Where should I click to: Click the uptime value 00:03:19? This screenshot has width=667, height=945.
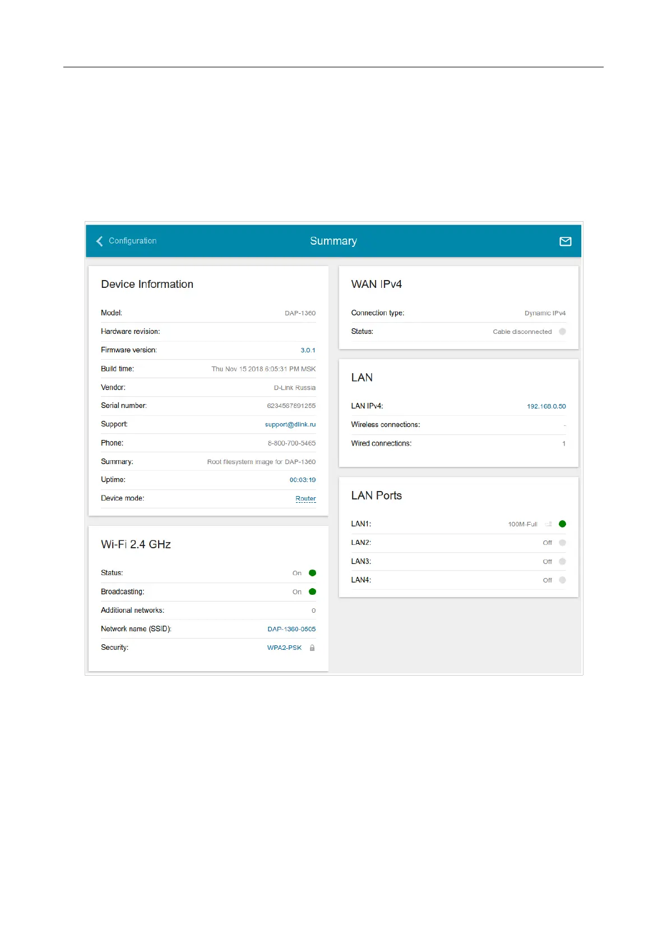[303, 480]
